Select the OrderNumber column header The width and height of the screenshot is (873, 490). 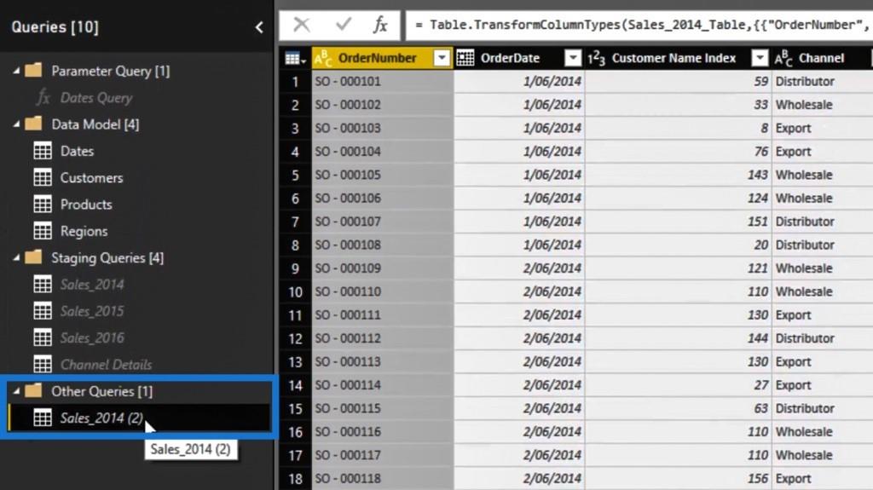click(377, 58)
